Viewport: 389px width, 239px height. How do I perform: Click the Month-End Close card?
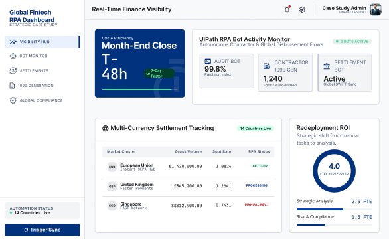tap(139, 63)
